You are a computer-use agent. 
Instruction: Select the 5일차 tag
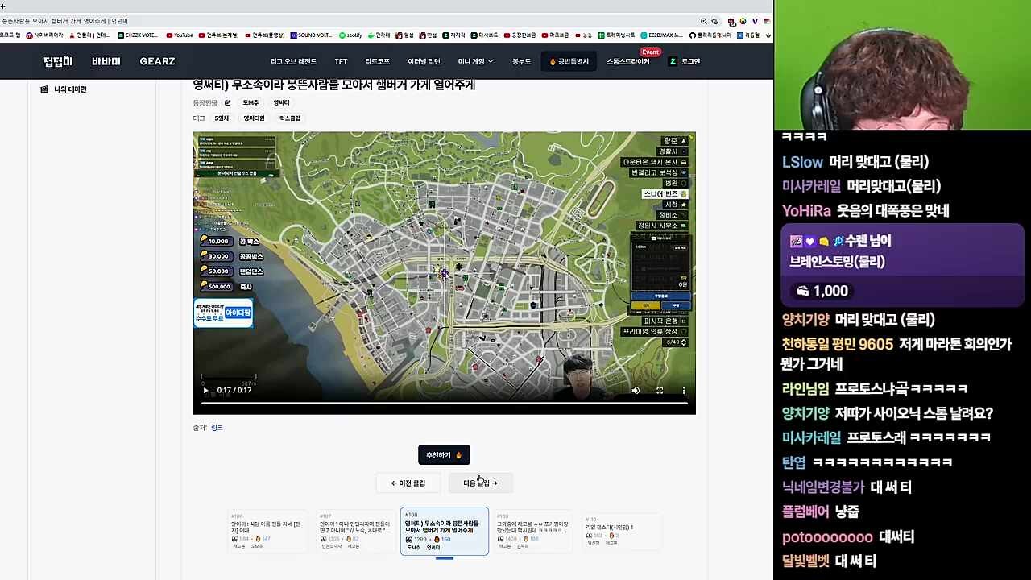(222, 118)
